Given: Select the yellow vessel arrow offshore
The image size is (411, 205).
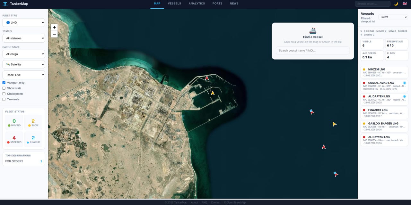Looking at the screenshot, I should tap(334, 124).
